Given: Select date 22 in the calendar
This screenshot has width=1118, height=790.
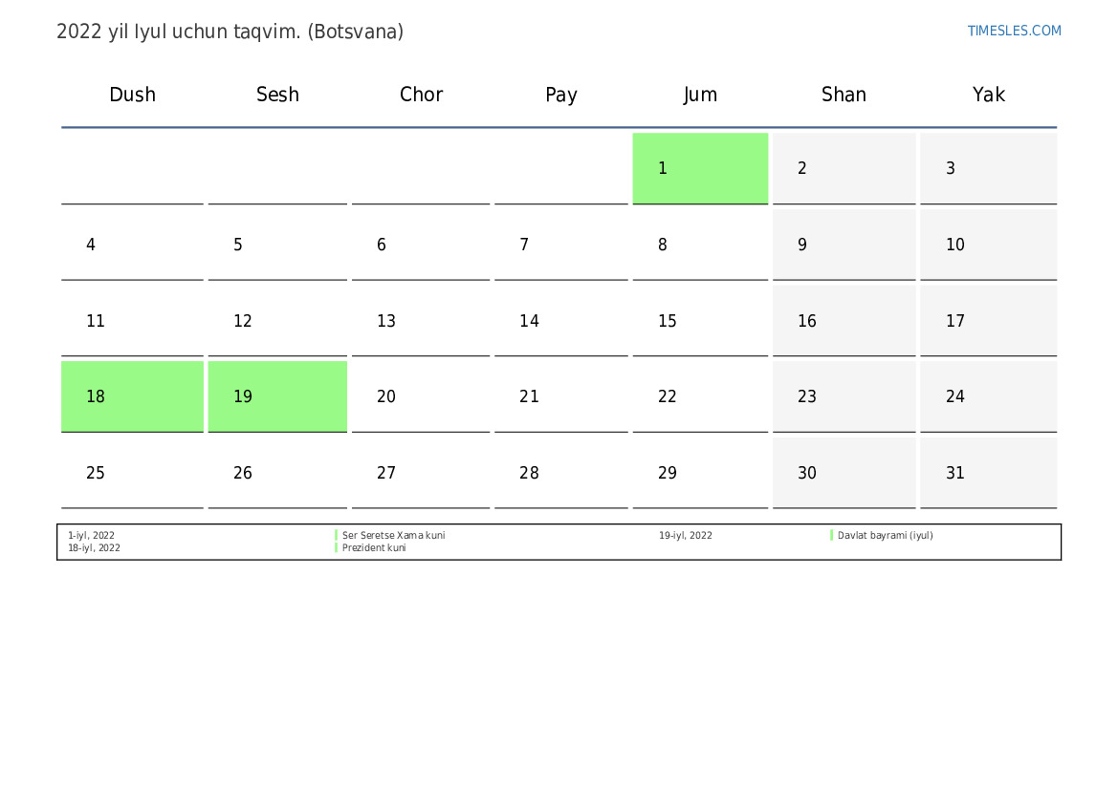Looking at the screenshot, I should (700, 396).
